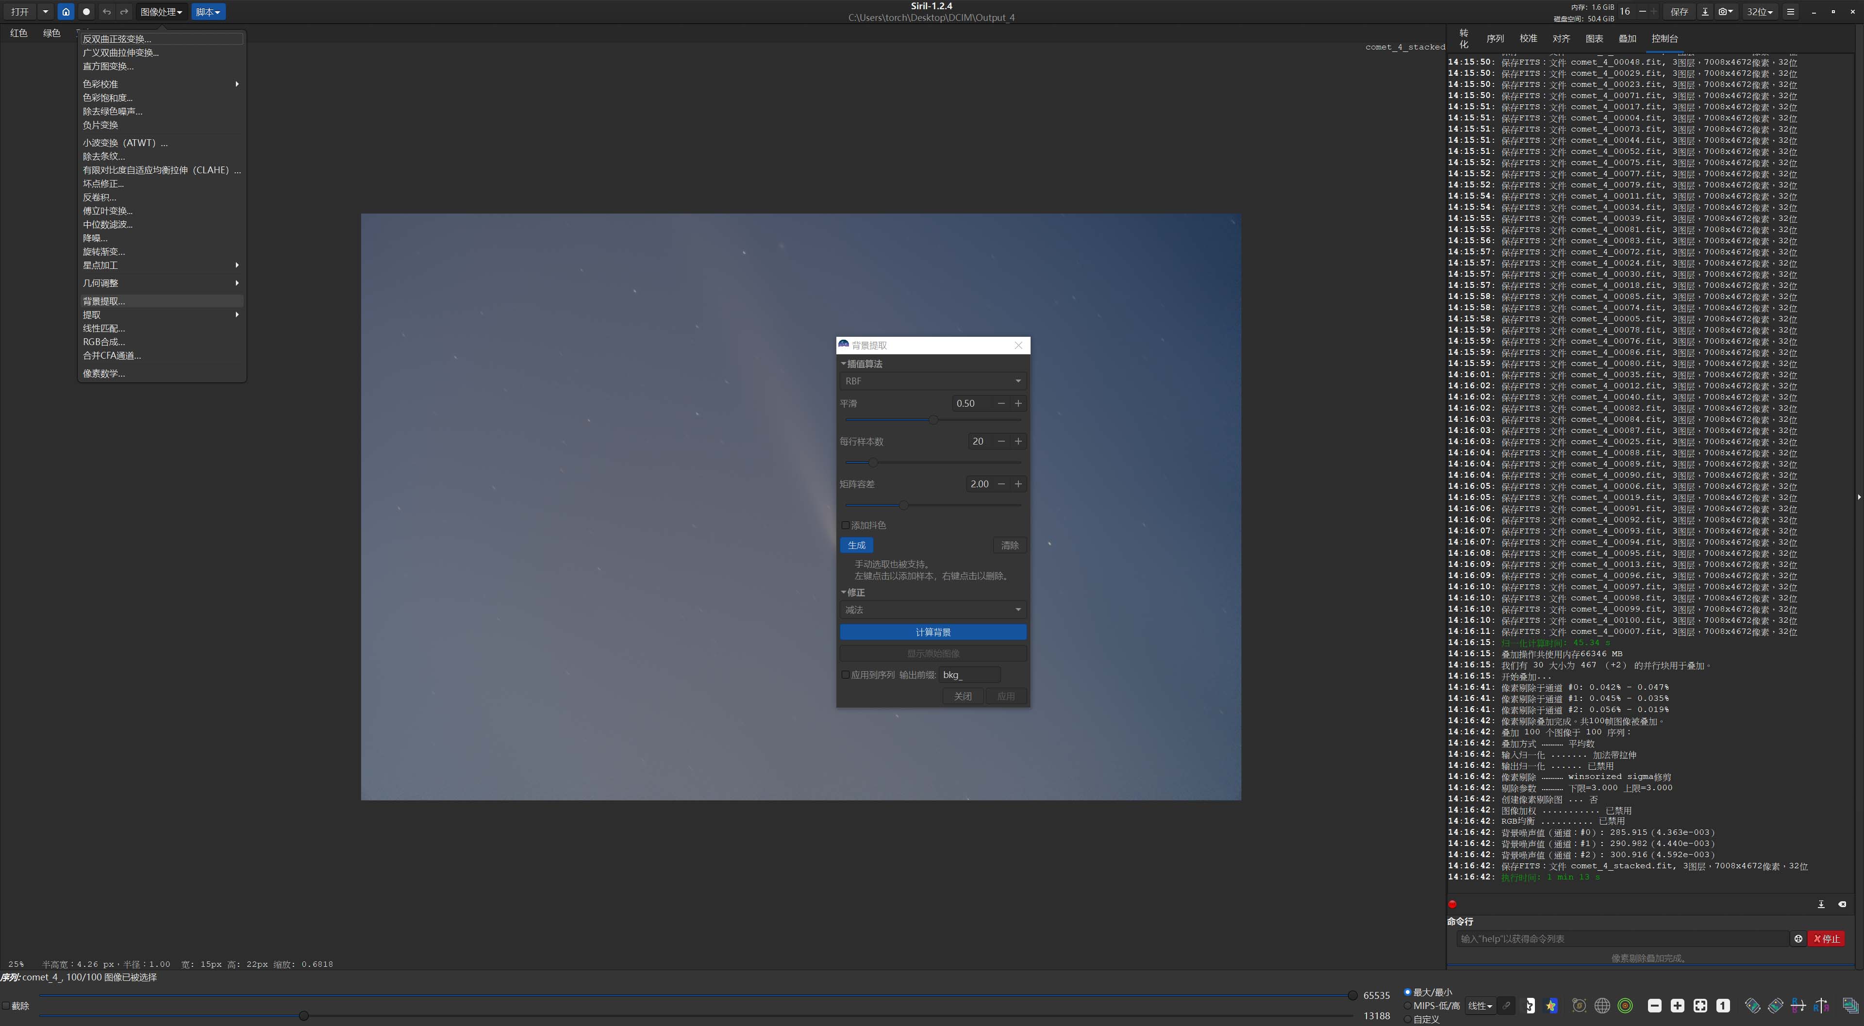Open the 减法 correction dropdown

[x=932, y=610]
